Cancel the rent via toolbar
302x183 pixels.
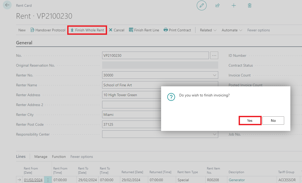coord(117,30)
